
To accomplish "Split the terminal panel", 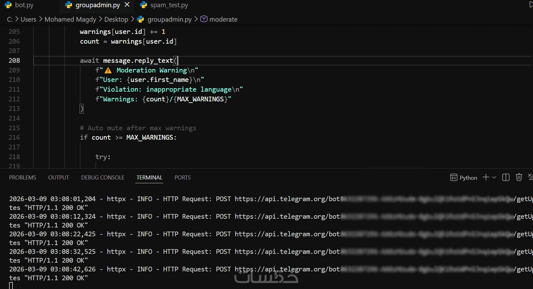I will click(x=506, y=178).
